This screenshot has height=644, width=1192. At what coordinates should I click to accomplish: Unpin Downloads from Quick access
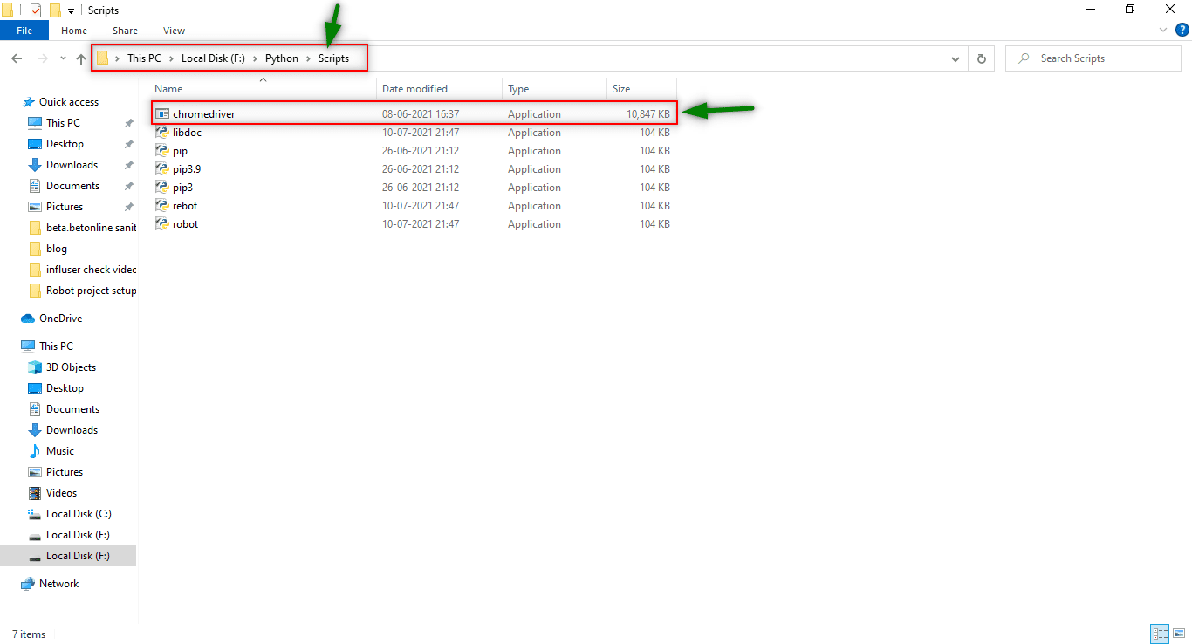tap(128, 165)
